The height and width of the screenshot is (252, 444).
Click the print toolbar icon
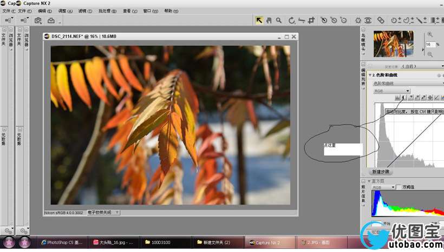tap(51, 21)
